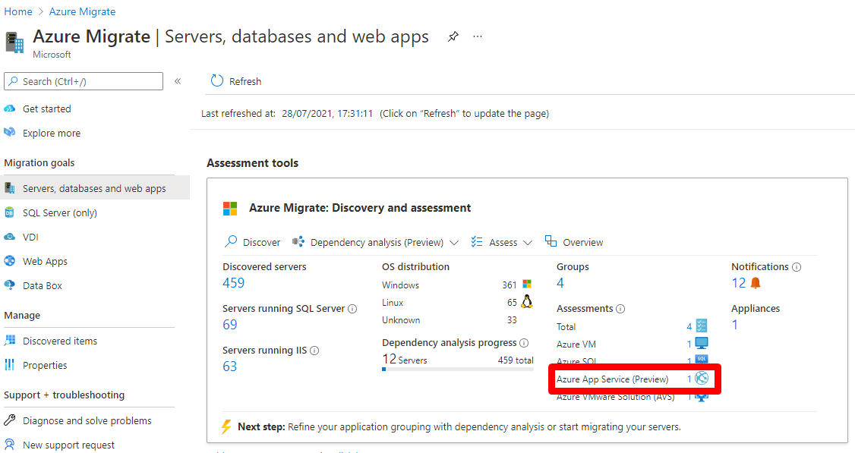The image size is (855, 453).
Task: Click the Discover button
Action: pyautogui.click(x=253, y=243)
